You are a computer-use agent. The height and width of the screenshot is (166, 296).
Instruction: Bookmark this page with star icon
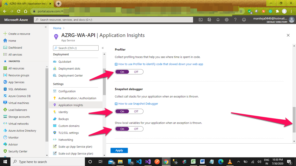241,11
